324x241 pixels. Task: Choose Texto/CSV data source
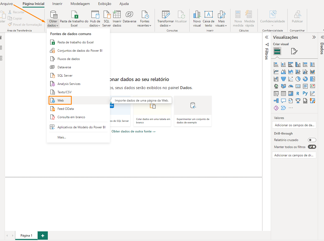tap(78, 92)
